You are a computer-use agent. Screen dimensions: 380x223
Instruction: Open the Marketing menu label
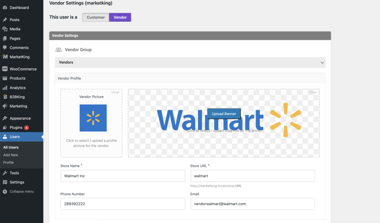click(x=19, y=106)
